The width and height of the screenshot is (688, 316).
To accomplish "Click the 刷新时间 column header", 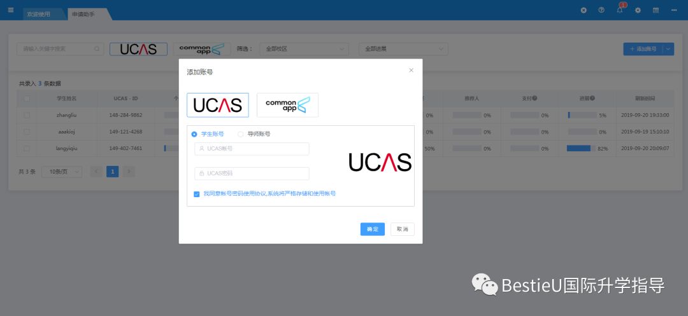I will pyautogui.click(x=645, y=99).
